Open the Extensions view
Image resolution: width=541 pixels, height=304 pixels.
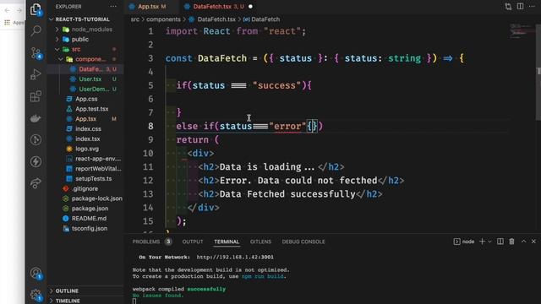pyautogui.click(x=36, y=96)
